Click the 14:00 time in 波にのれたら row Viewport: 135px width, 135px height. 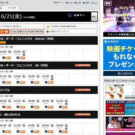pyautogui.click(x=31, y=126)
